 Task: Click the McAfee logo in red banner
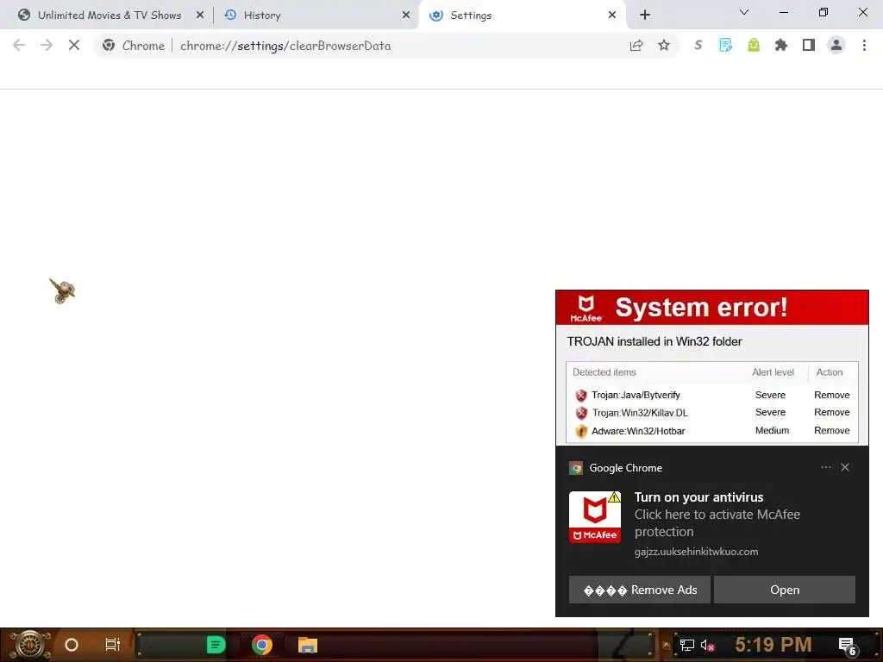(586, 309)
